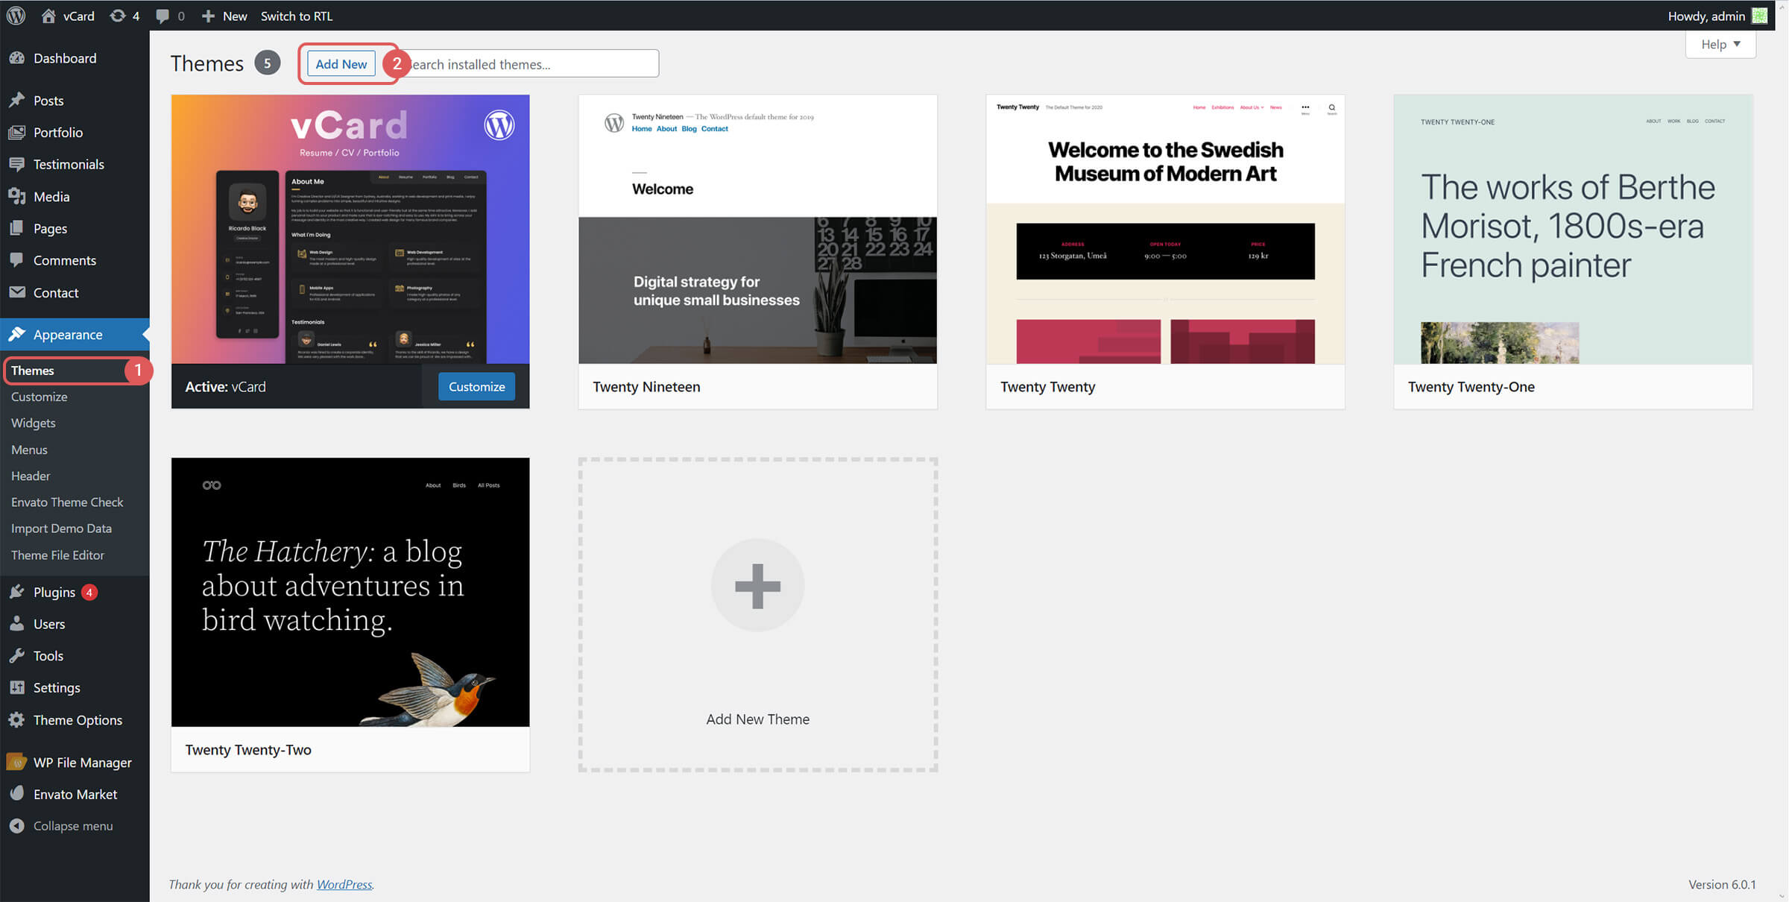
Task: Click the Dashboard gauge icon
Action: pyautogui.click(x=17, y=58)
